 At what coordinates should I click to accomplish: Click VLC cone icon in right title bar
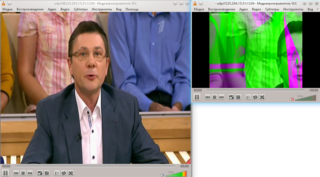click(x=195, y=3)
